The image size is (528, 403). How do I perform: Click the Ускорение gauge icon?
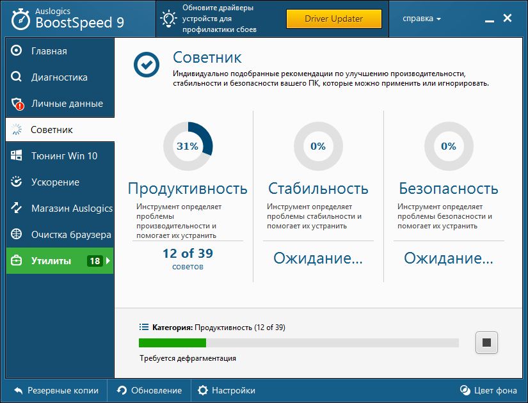(16, 182)
